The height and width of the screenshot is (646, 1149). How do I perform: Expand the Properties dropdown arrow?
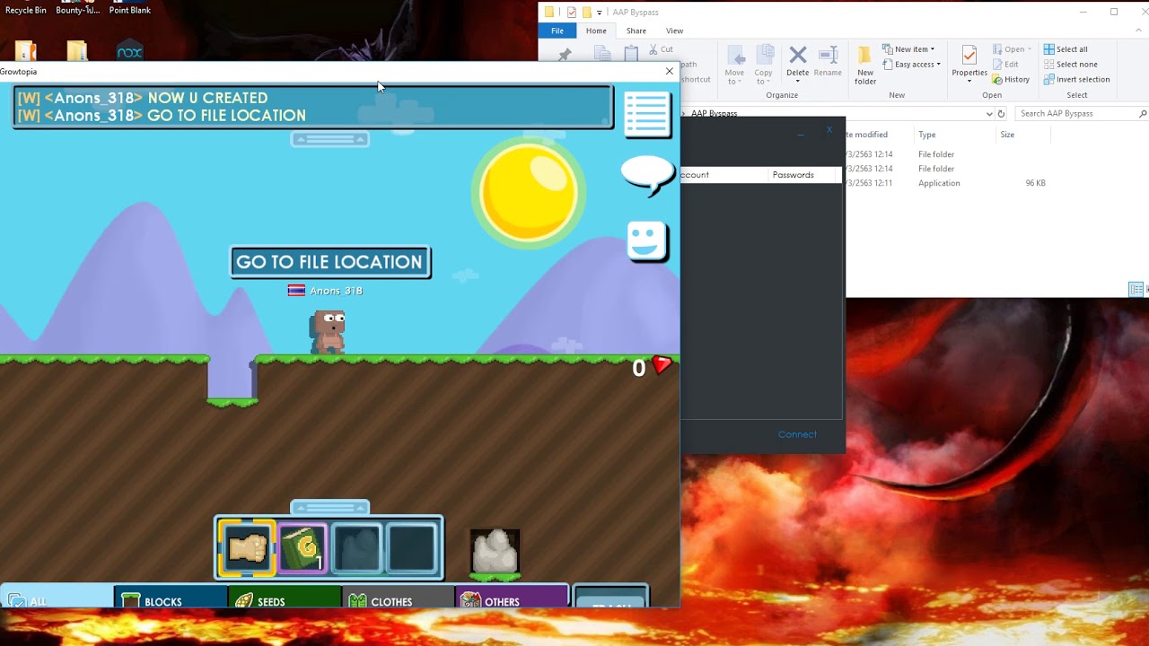tap(969, 82)
